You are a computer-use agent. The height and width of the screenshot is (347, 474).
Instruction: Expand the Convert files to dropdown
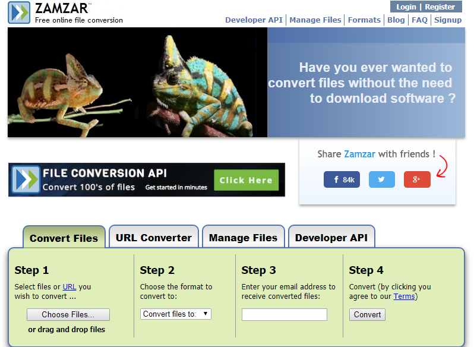pyautogui.click(x=176, y=314)
